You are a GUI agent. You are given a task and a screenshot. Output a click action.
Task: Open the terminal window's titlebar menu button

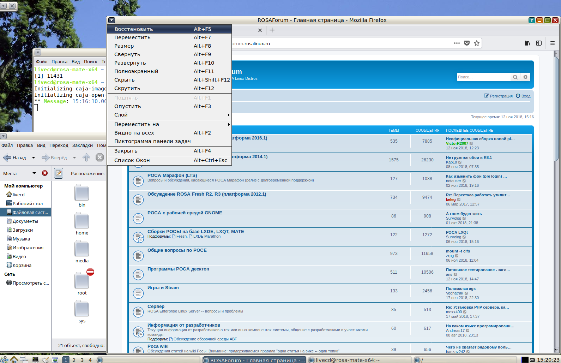[38, 52]
